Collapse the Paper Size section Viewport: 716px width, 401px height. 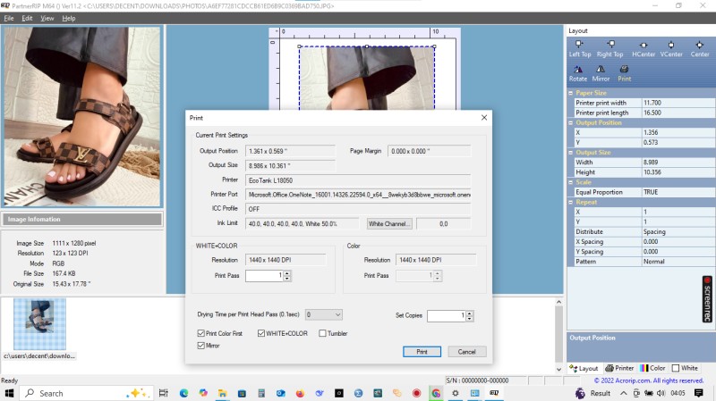tap(570, 93)
